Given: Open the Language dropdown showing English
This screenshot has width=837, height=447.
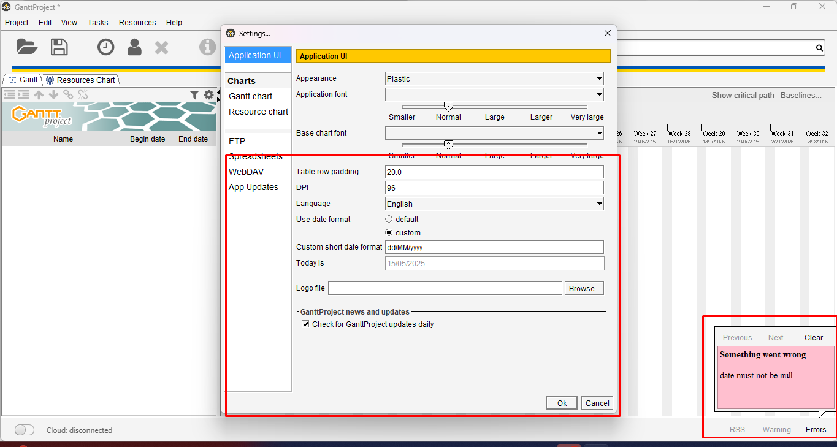Looking at the screenshot, I should click(494, 204).
